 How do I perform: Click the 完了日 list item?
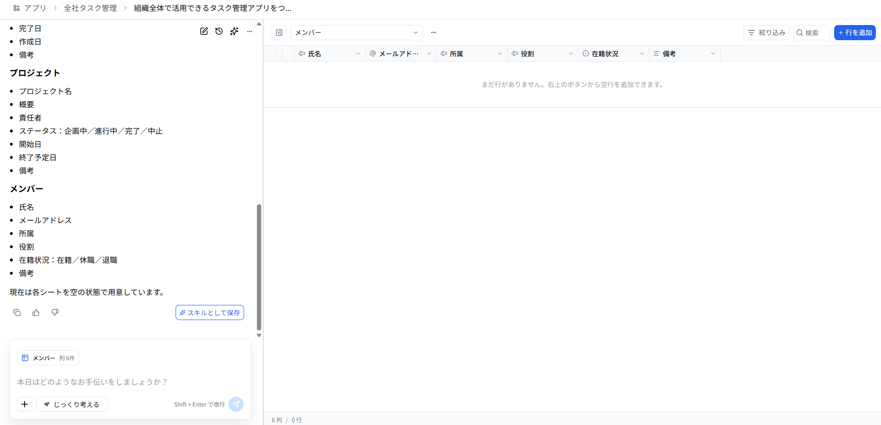pos(30,28)
